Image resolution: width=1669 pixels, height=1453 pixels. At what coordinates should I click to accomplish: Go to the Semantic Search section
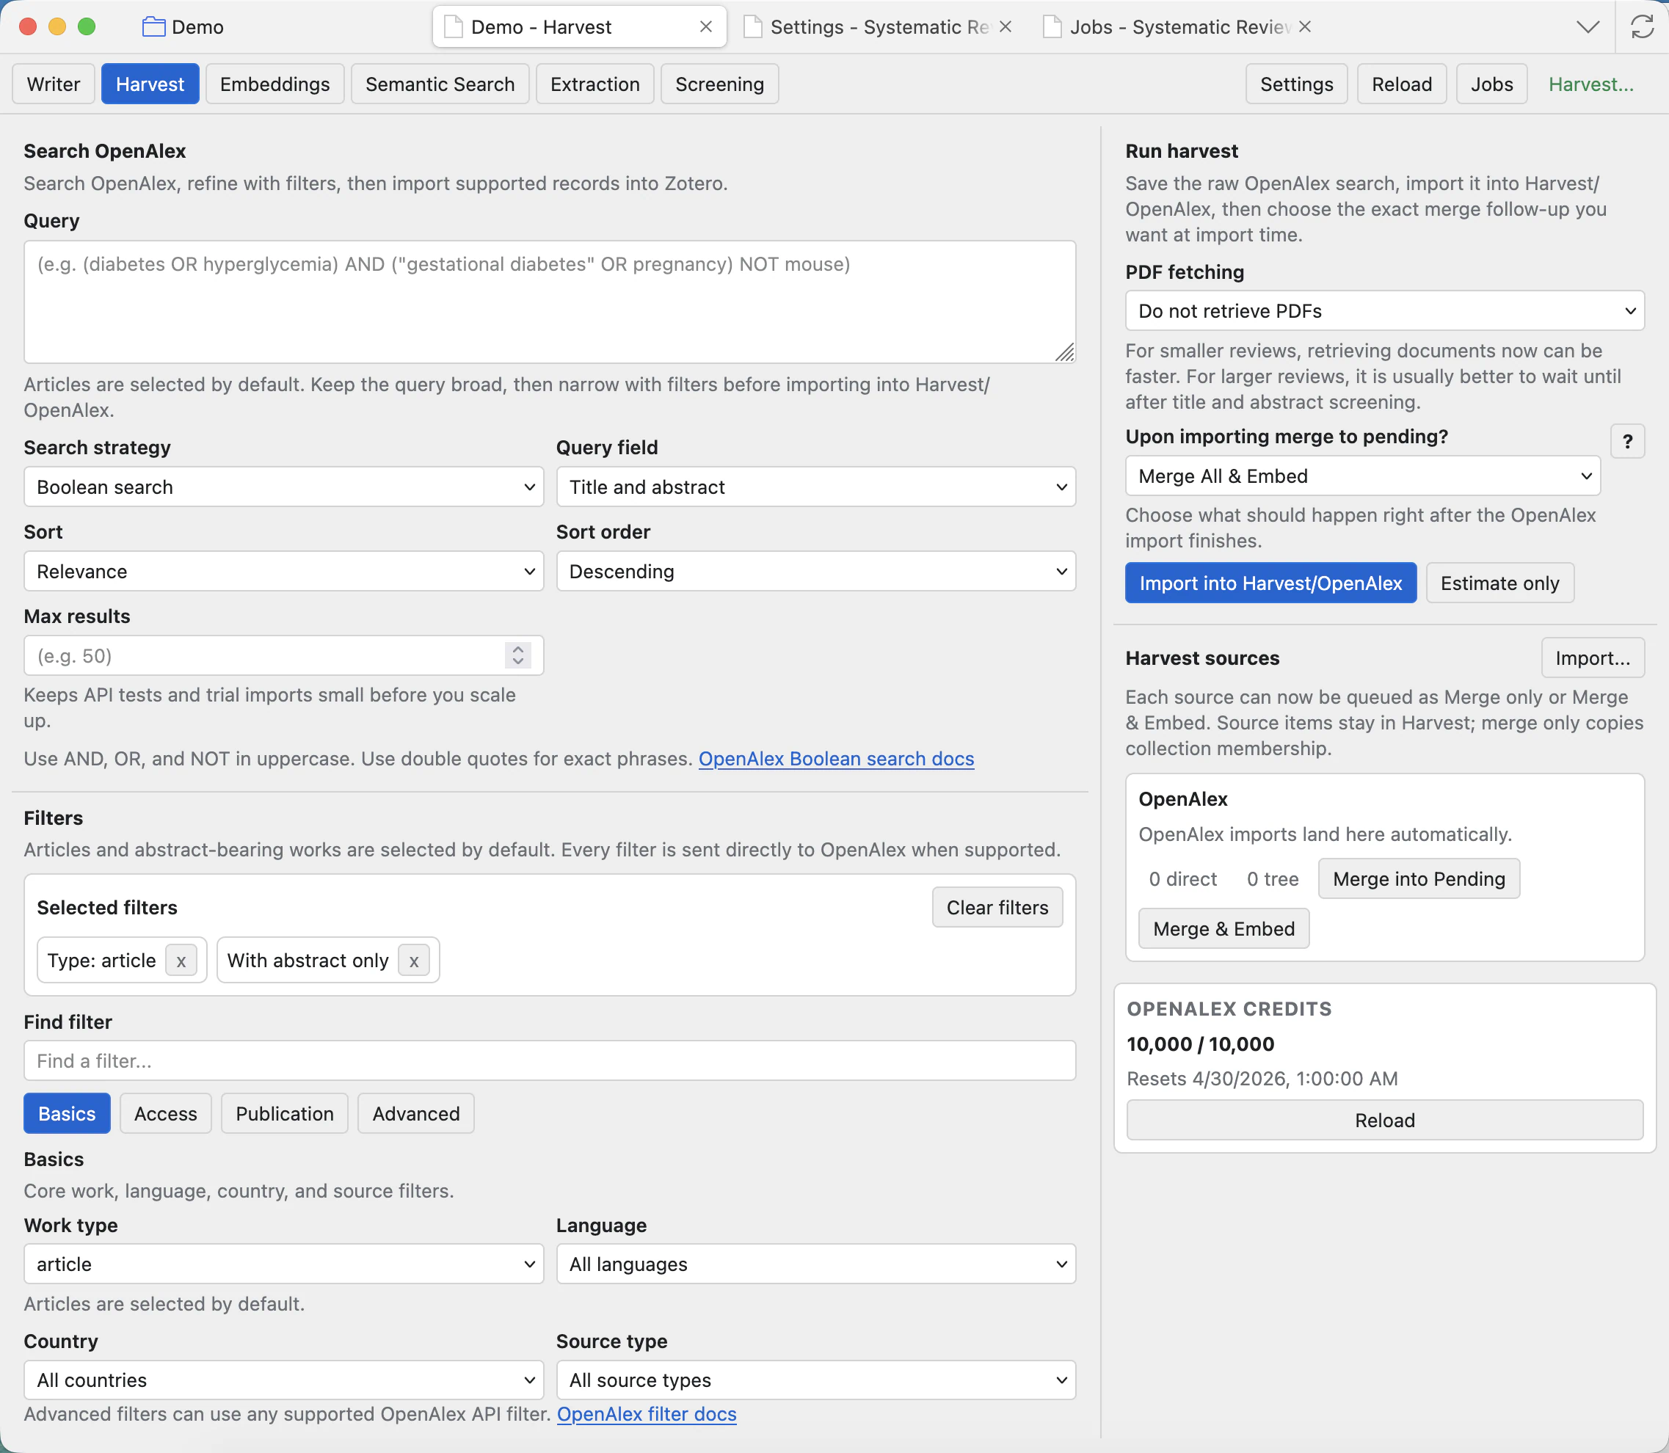[x=440, y=84]
